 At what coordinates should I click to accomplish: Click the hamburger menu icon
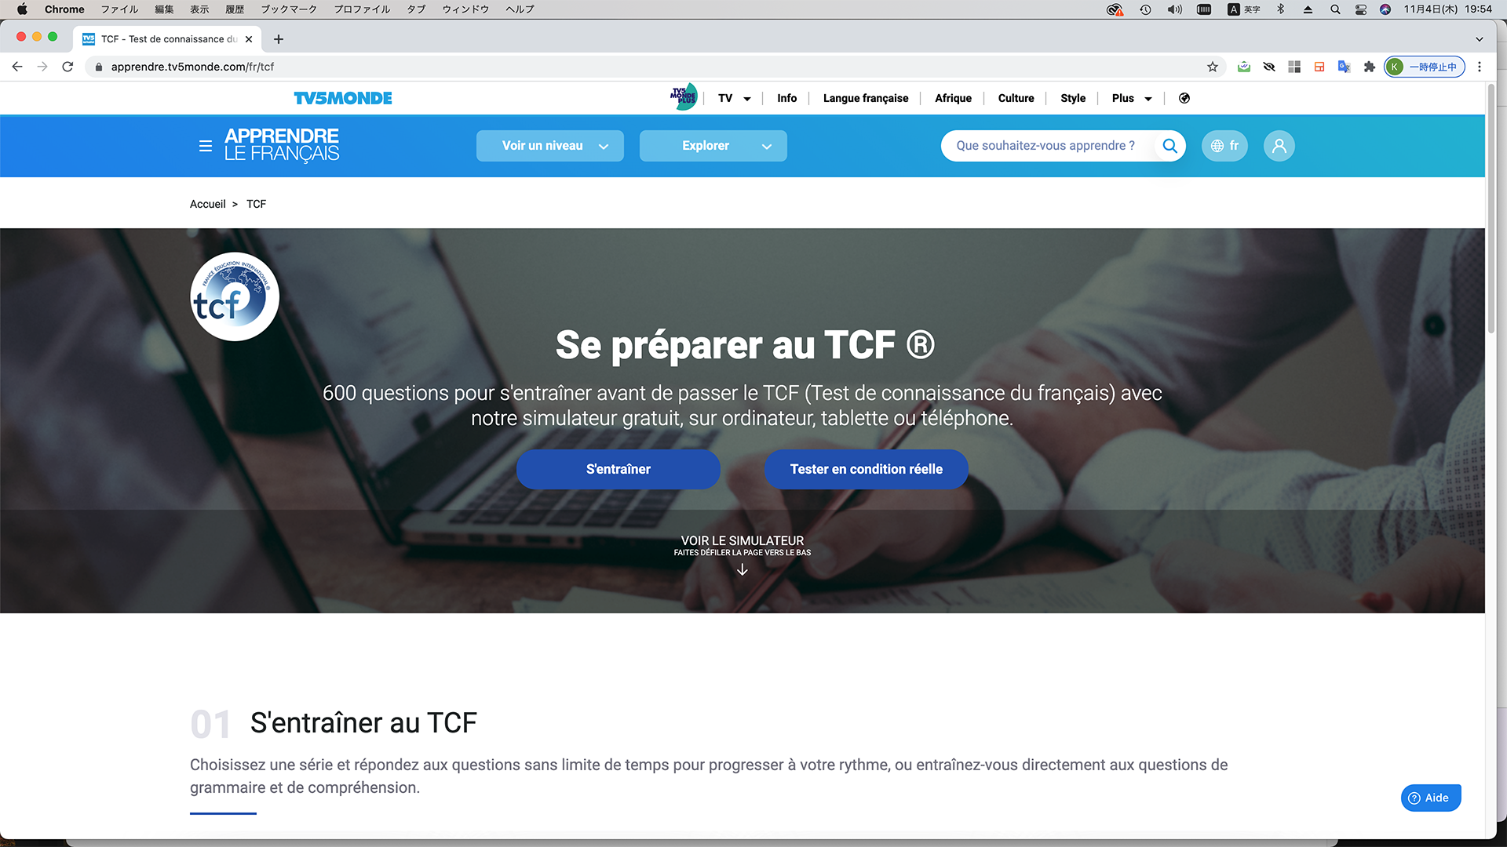204,145
